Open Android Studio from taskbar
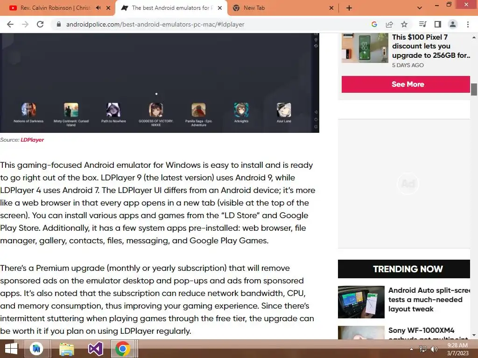 point(36,349)
